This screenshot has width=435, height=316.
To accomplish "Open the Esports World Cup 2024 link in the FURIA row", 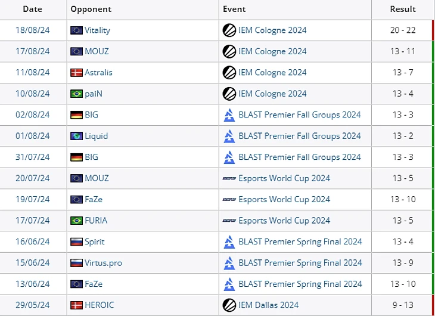I will [x=284, y=221].
